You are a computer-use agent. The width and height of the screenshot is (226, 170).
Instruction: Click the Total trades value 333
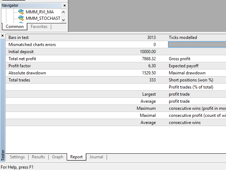[x=151, y=80]
